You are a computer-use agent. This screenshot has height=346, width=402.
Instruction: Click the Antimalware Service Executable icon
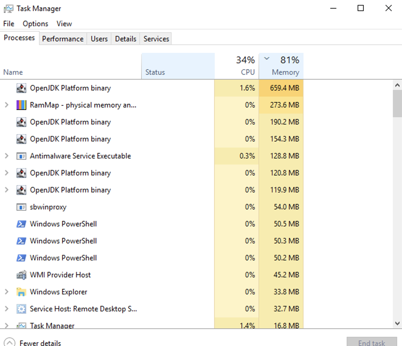click(21, 156)
